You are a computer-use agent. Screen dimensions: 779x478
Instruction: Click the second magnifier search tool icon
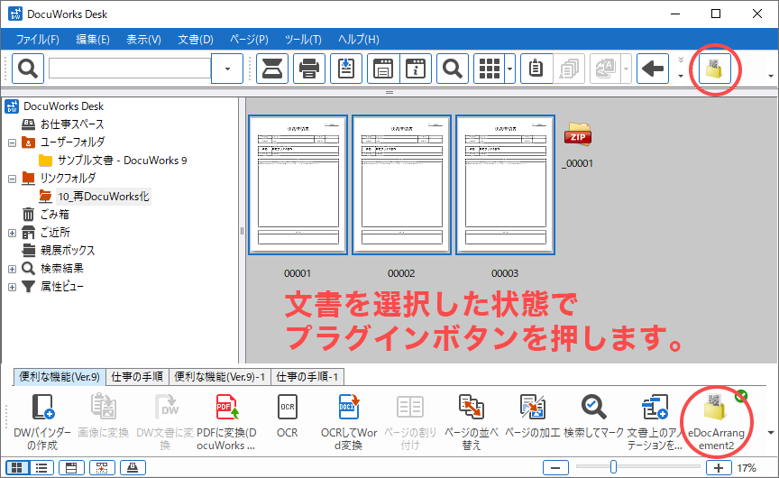453,68
